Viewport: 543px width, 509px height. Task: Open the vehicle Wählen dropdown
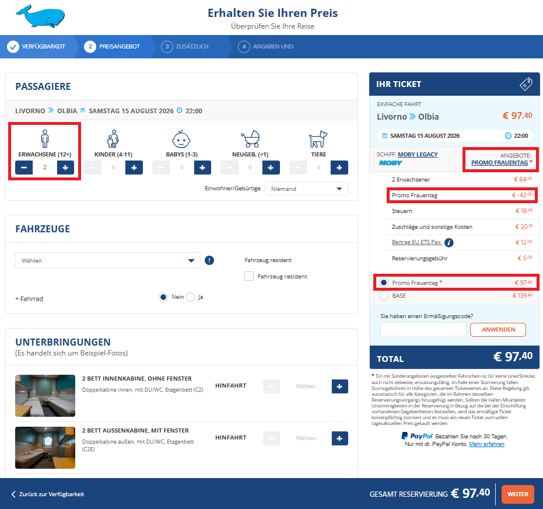[x=107, y=260]
